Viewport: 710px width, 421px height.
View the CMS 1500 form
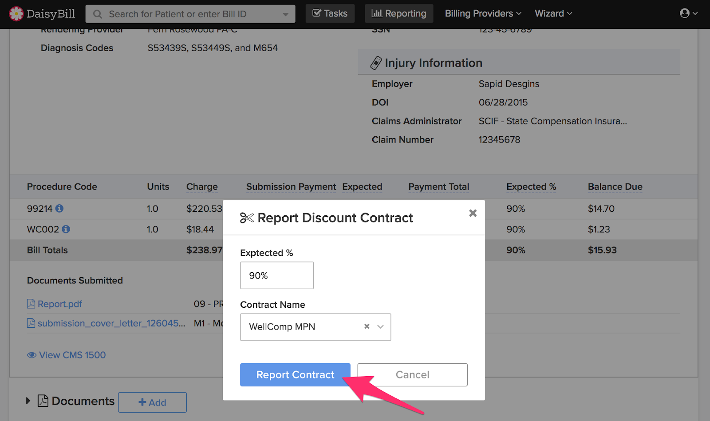point(67,355)
